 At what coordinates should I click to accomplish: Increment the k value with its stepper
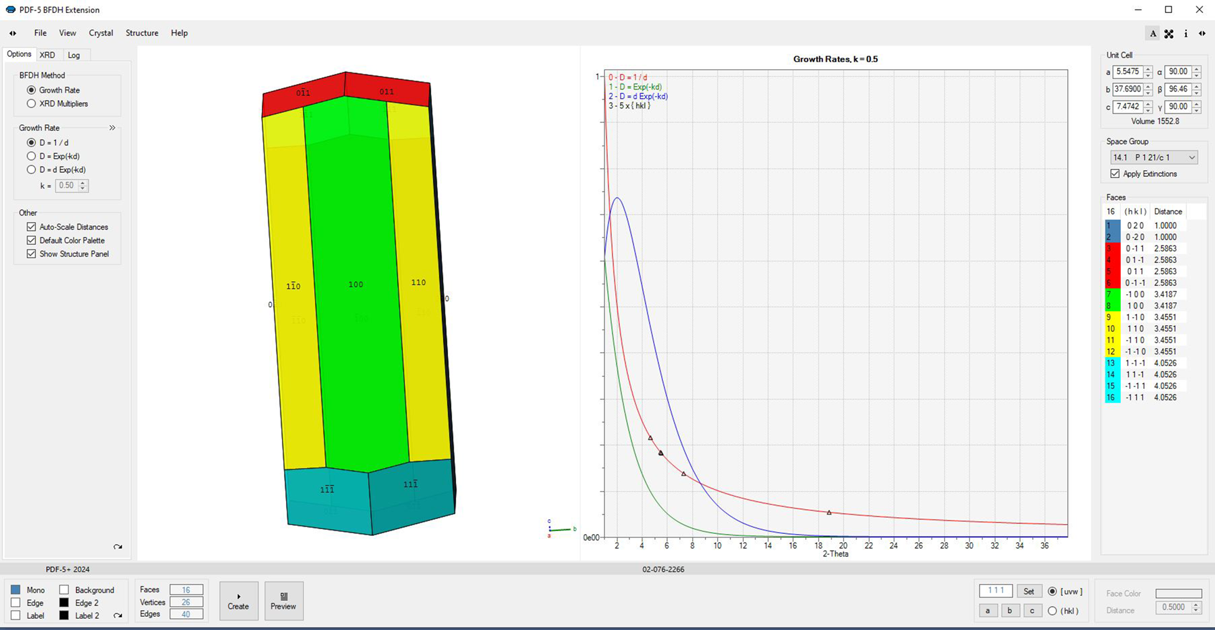pos(82,183)
